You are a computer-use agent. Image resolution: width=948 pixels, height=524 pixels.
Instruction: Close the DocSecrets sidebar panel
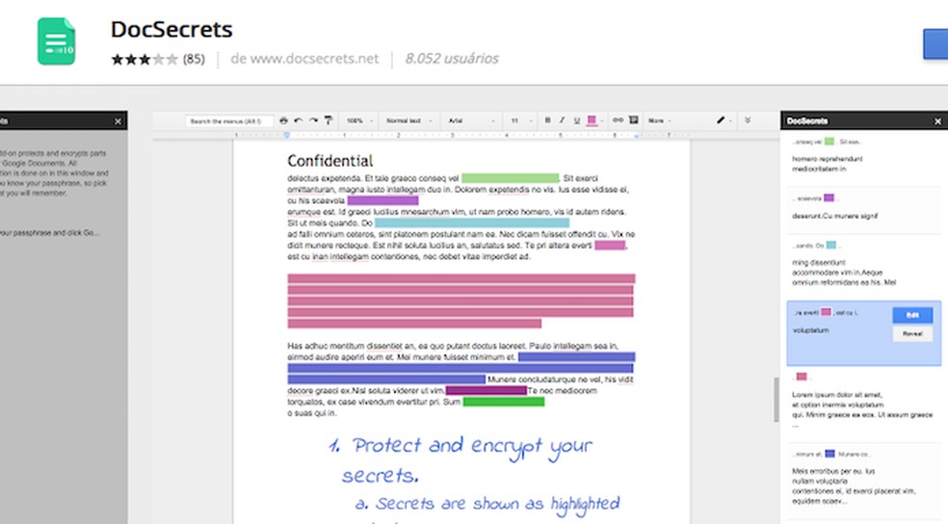[937, 121]
